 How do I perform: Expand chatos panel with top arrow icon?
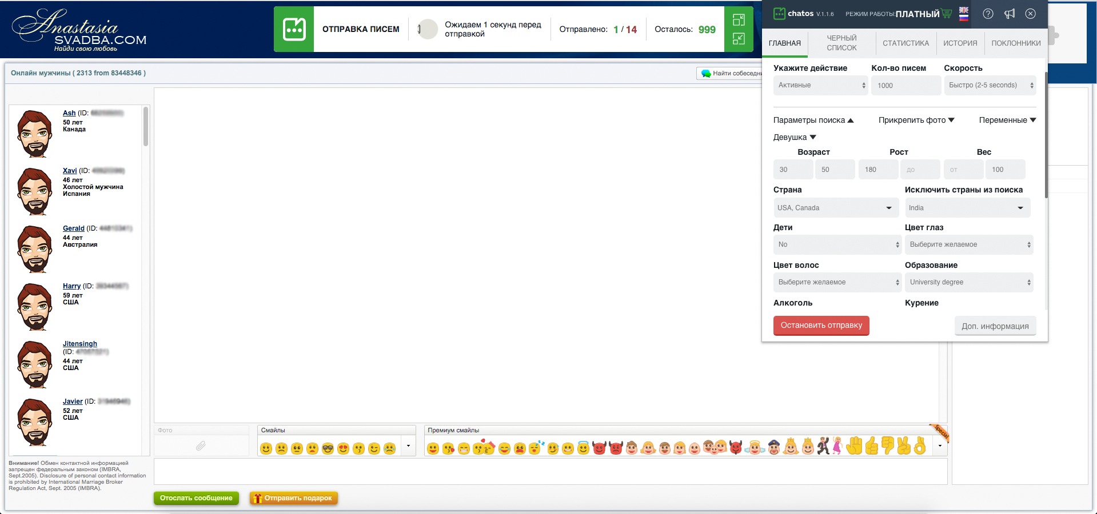coord(739,20)
